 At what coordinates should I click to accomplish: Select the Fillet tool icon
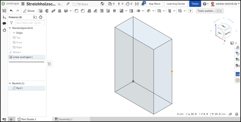[x=76, y=11]
